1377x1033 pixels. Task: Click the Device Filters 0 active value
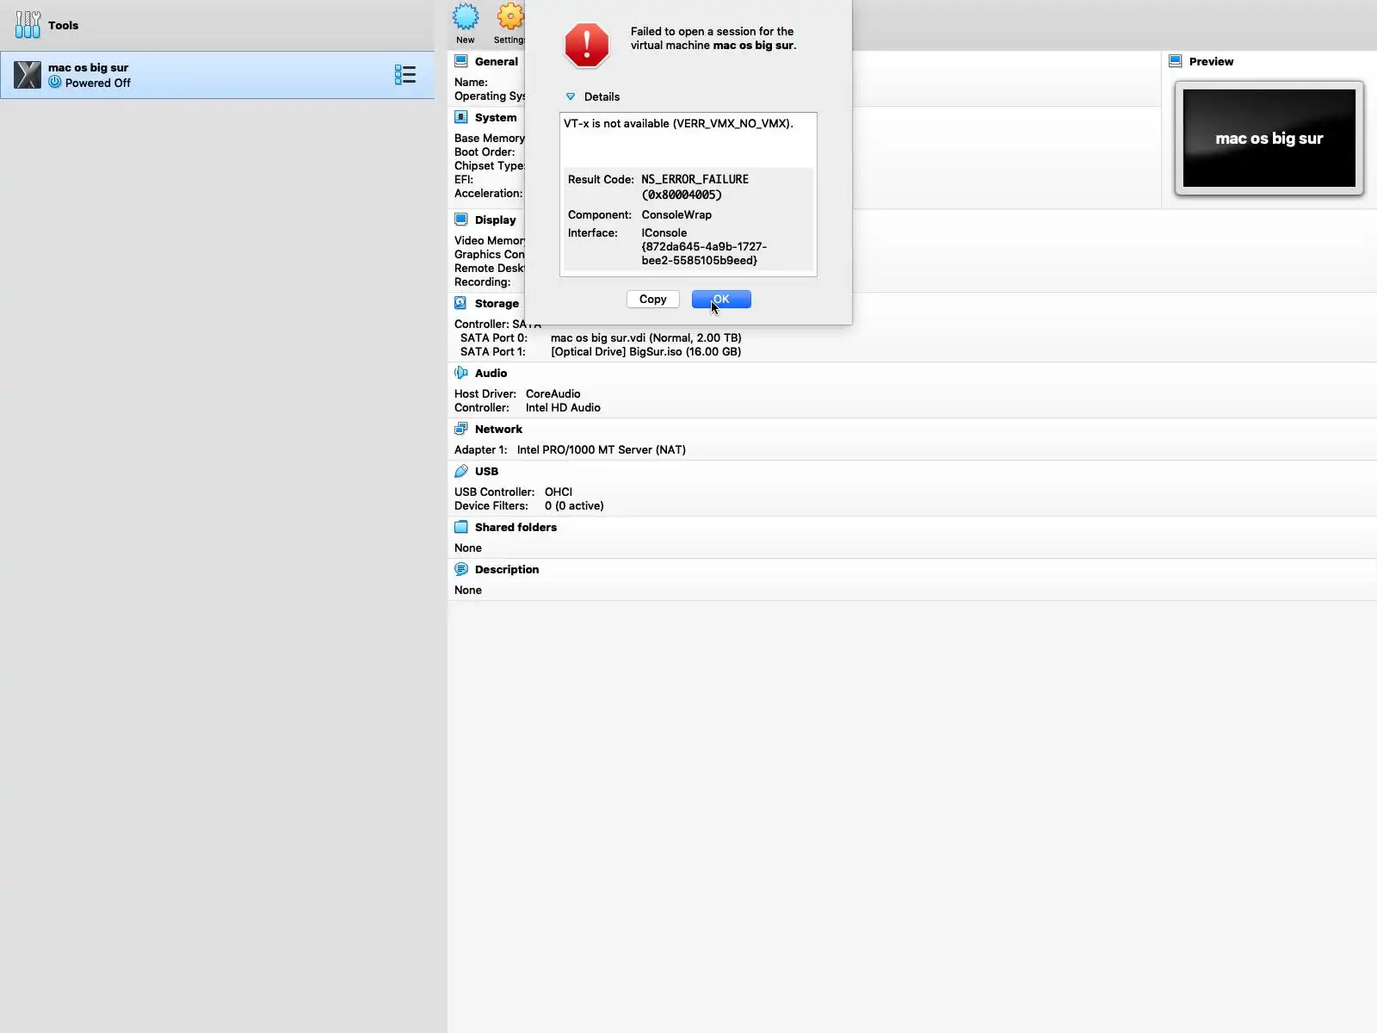click(x=574, y=505)
